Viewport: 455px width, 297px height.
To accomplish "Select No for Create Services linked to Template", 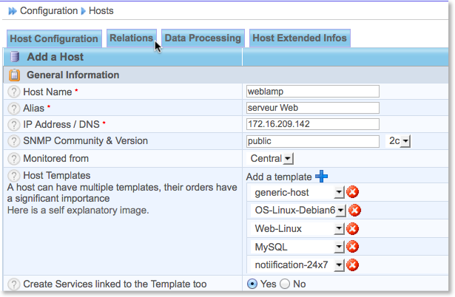I will 284,284.
